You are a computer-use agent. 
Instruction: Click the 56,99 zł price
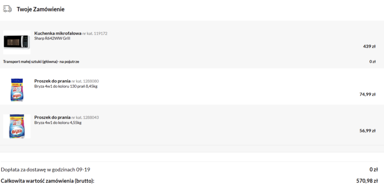pos(367,131)
